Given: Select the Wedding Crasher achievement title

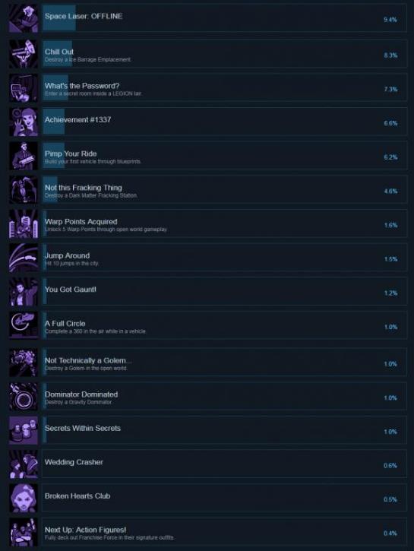Looking at the screenshot, I should click(x=74, y=462).
